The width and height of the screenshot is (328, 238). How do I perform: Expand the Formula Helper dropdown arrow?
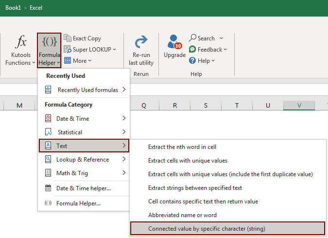(58, 63)
